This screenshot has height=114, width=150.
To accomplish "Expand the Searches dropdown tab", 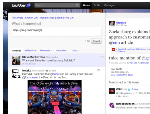I will click(x=62, y=51).
